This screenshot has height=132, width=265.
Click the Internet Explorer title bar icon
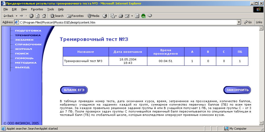coord(3,3)
